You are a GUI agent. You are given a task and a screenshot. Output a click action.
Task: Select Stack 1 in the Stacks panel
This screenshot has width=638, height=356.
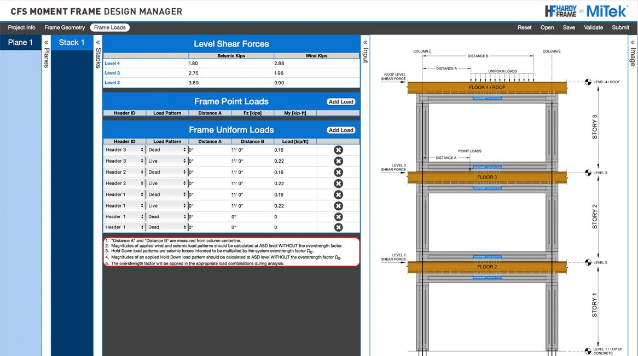point(72,43)
